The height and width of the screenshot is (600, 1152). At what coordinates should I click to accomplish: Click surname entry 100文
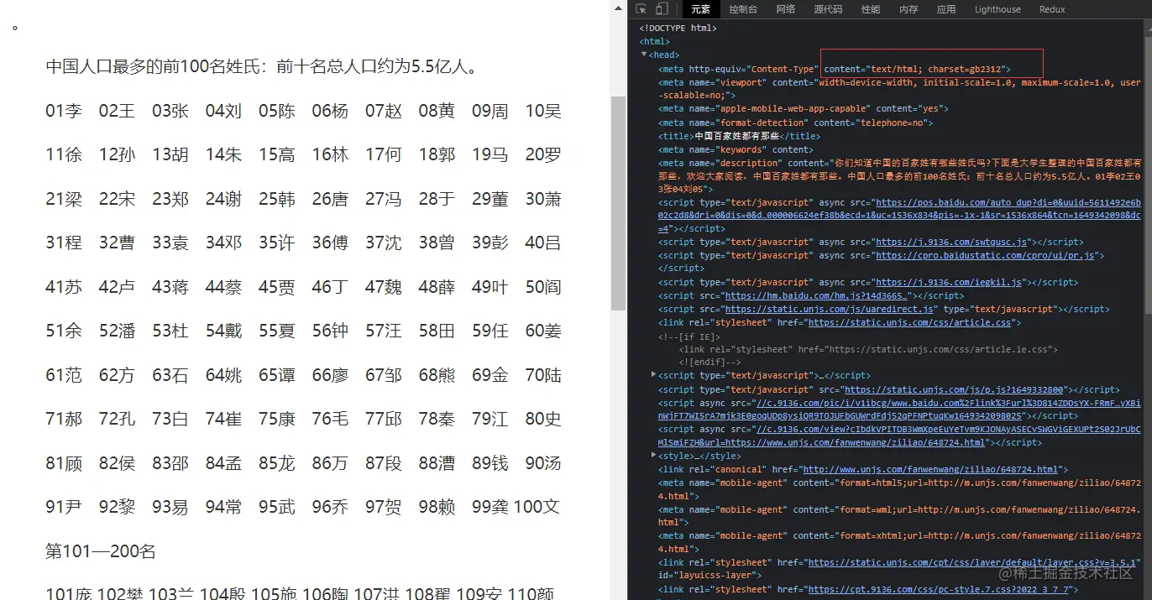[537, 507]
